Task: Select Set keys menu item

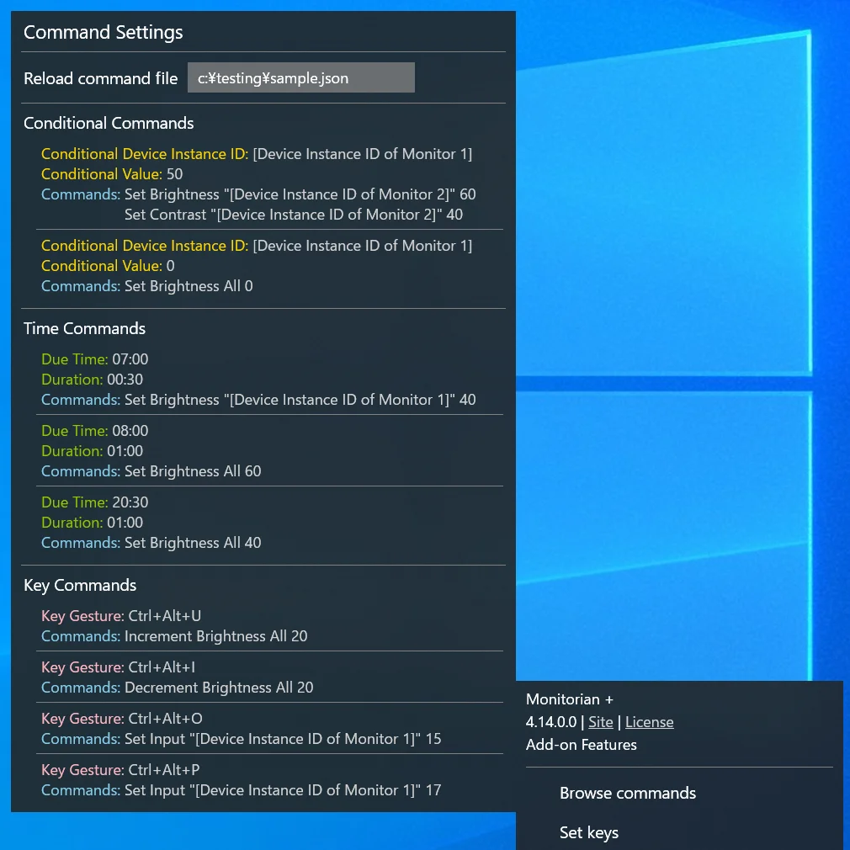Action: click(589, 832)
